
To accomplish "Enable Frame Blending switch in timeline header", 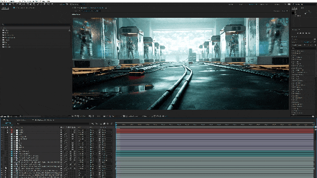I will coord(105,124).
